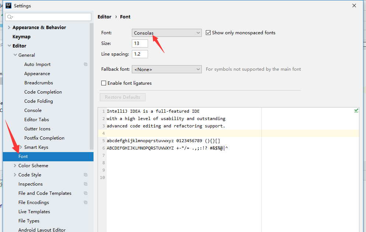Select Console settings item
Viewport: 366px width, 232px height.
click(x=33, y=110)
